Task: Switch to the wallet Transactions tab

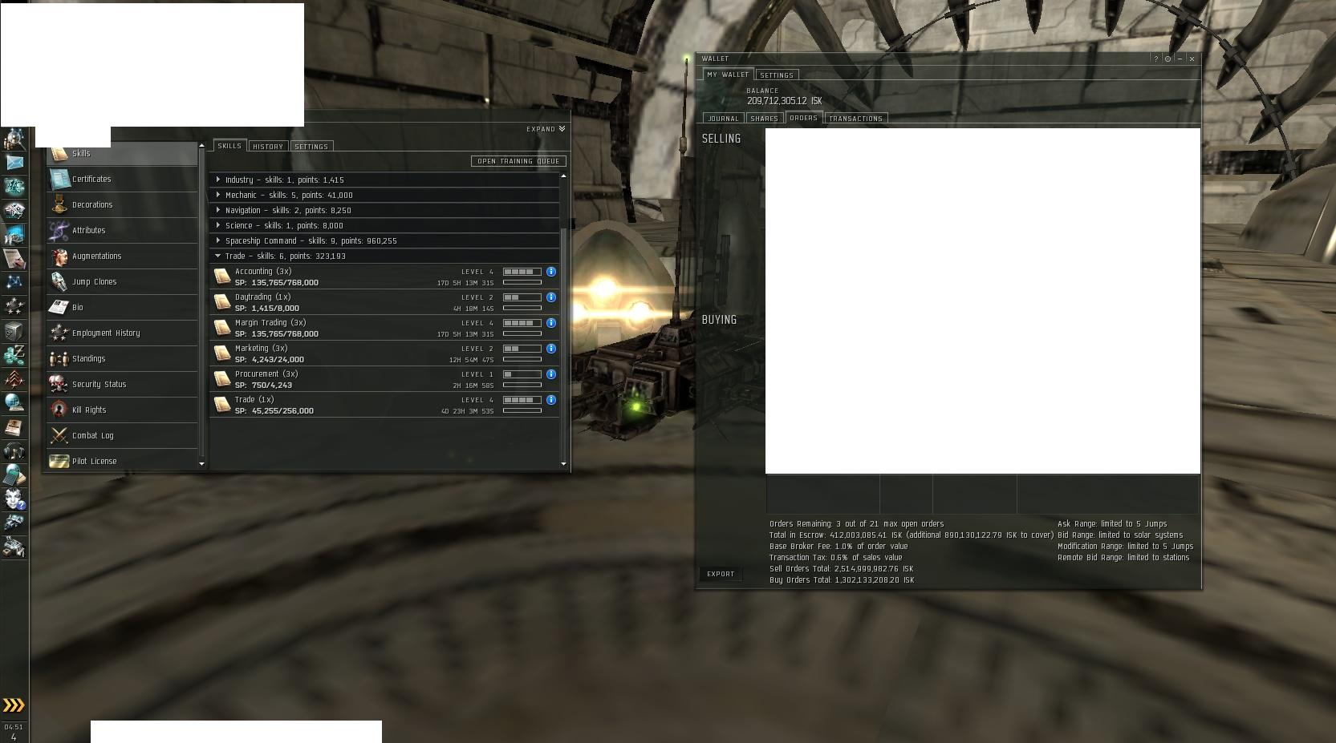Action: tap(855, 119)
